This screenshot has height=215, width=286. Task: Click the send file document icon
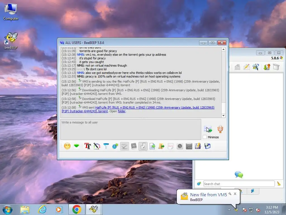pyautogui.click(x=152, y=146)
